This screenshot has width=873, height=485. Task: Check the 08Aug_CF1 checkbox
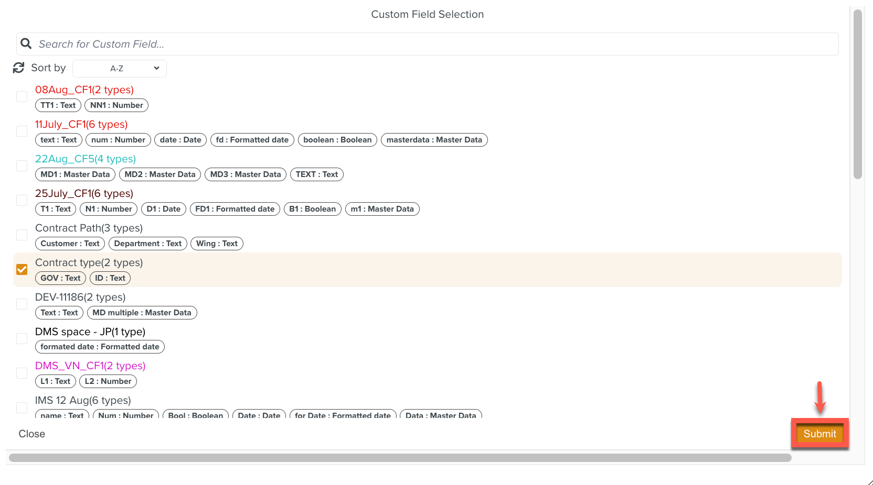22,97
